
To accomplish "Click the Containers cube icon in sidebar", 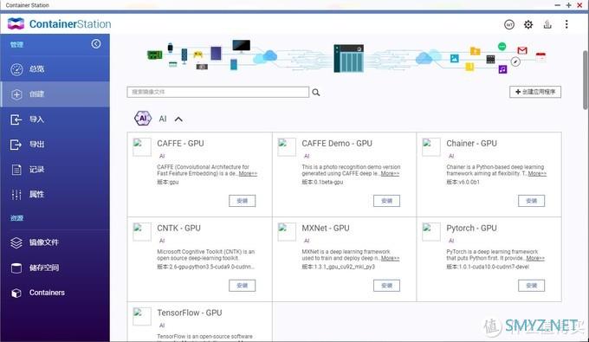I will click(x=16, y=293).
